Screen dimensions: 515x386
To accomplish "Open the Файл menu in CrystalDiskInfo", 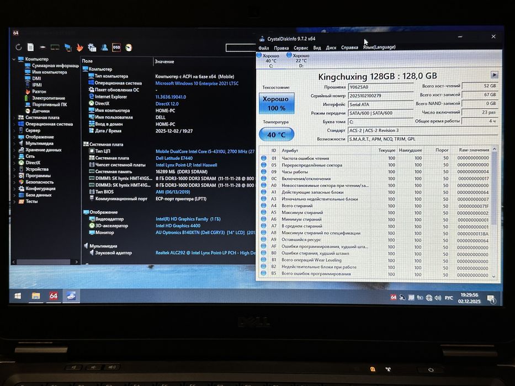I will [264, 48].
